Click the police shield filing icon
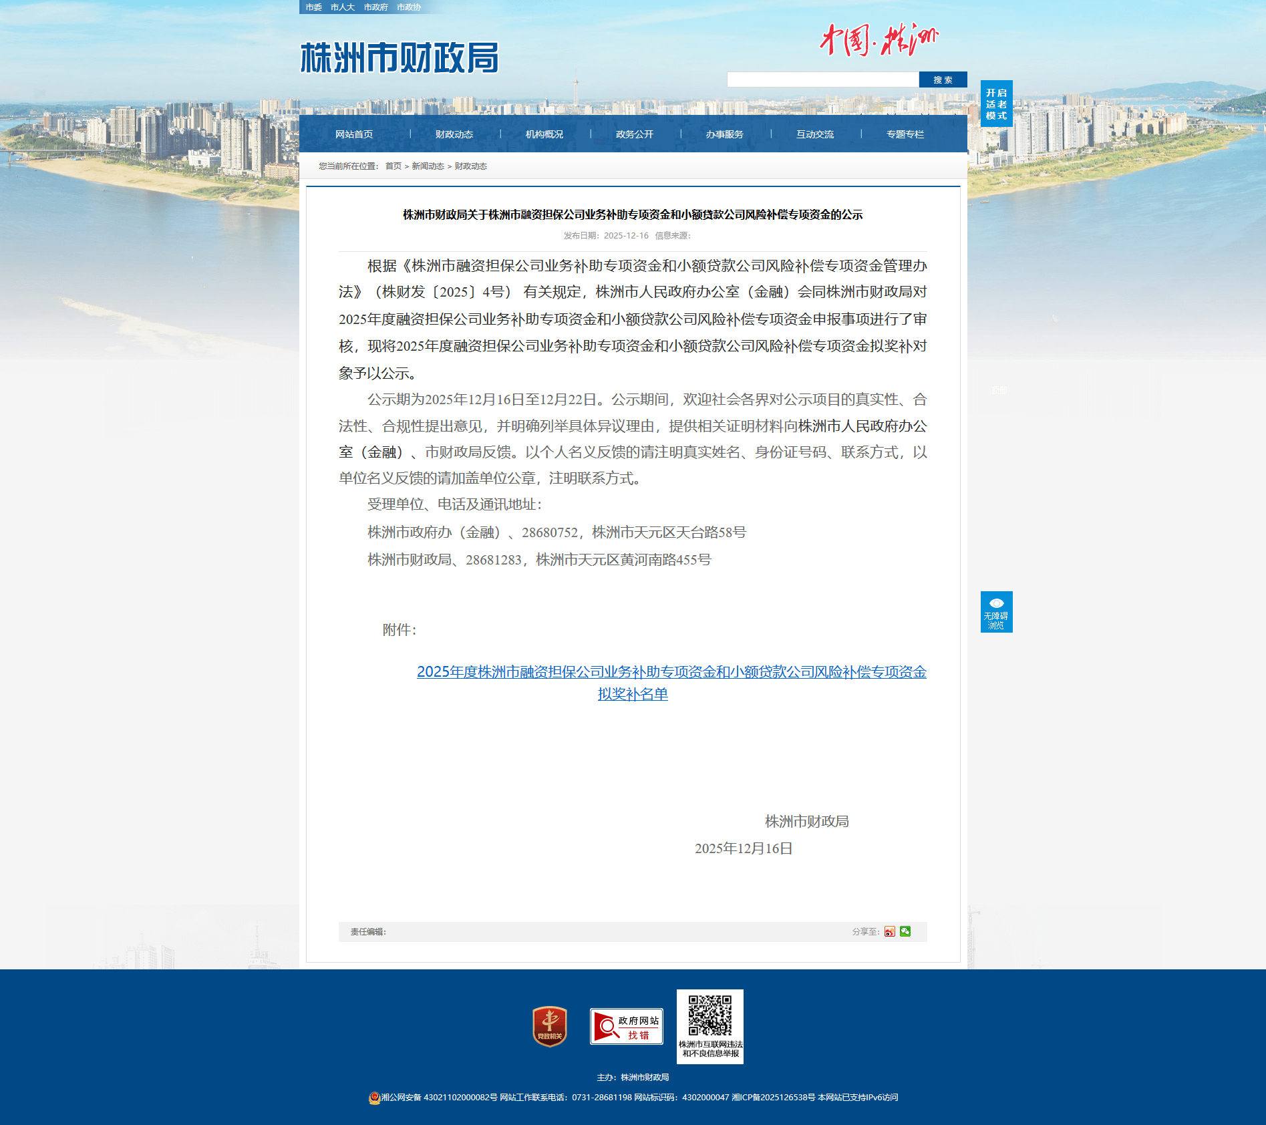This screenshot has height=1125, width=1266. point(374,1098)
